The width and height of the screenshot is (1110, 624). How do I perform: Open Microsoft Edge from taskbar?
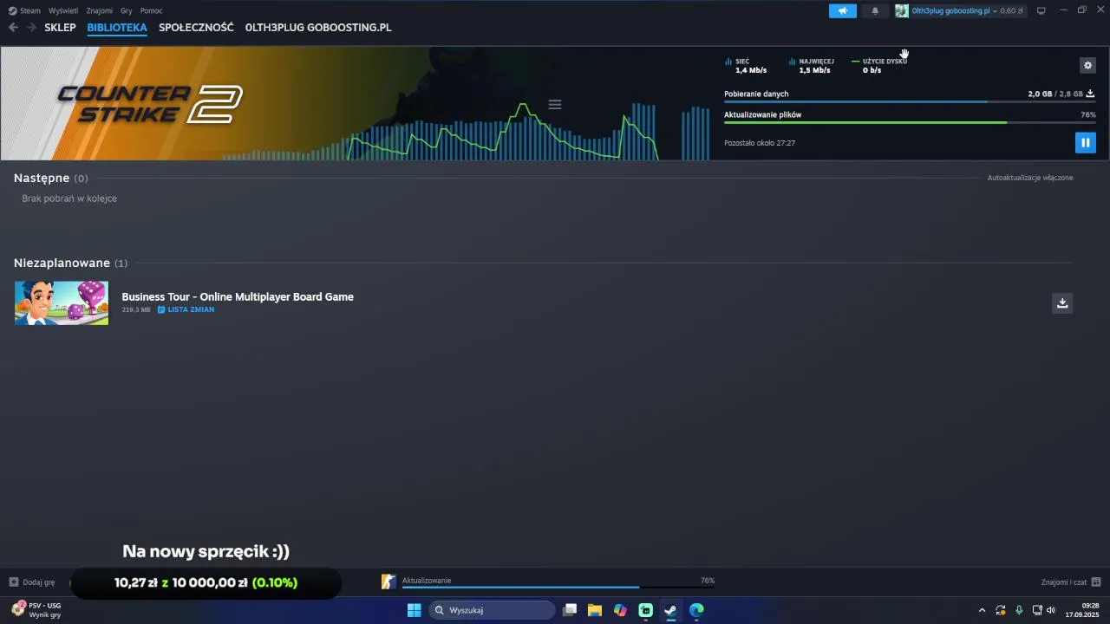pyautogui.click(x=696, y=610)
